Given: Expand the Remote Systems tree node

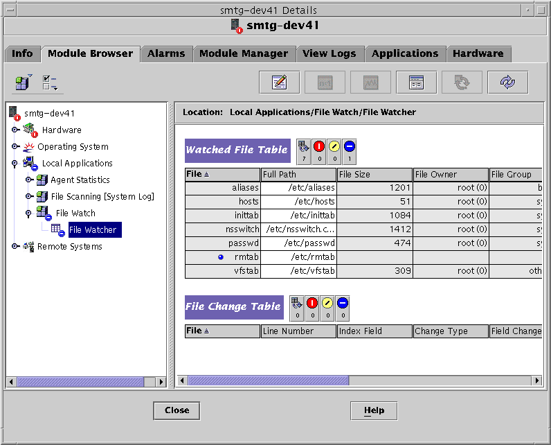Looking at the screenshot, I should click(x=15, y=246).
